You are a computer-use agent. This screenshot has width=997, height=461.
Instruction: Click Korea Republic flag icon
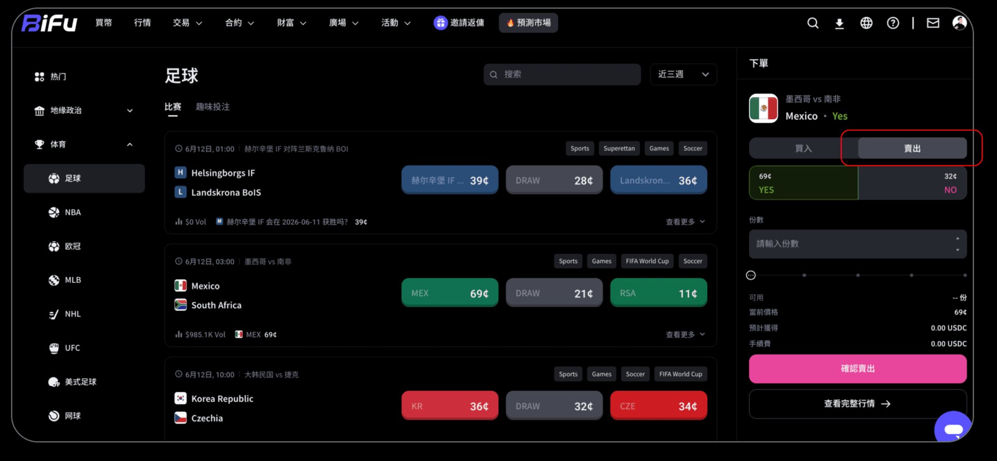pos(180,398)
